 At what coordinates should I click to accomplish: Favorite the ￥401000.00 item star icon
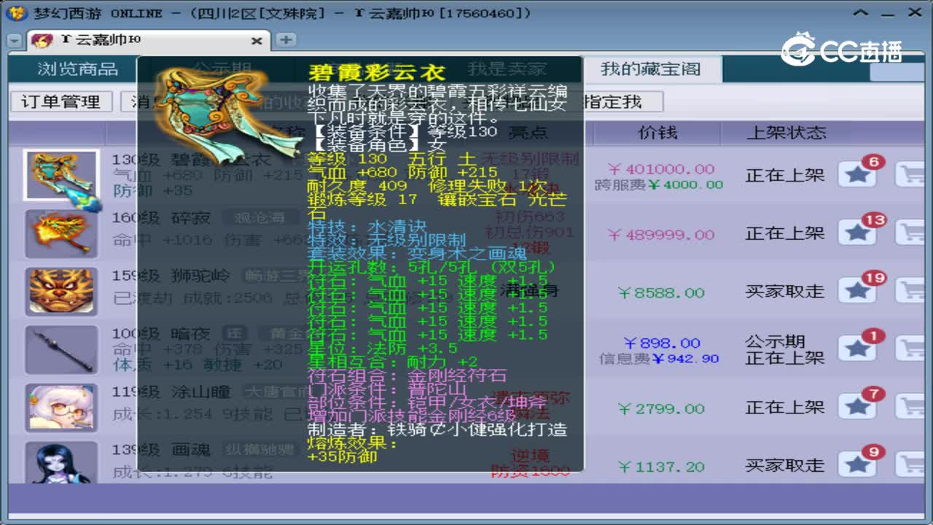pos(857,175)
